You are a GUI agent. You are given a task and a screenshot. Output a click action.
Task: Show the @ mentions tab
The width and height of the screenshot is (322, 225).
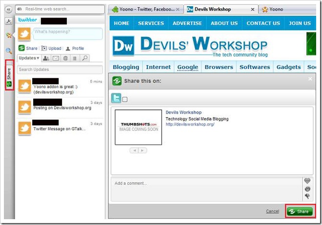tap(65, 58)
